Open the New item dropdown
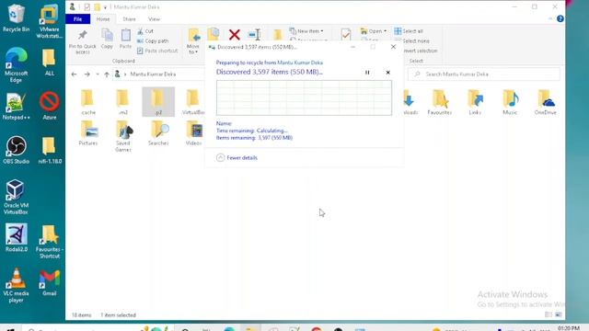 pyautogui.click(x=306, y=31)
